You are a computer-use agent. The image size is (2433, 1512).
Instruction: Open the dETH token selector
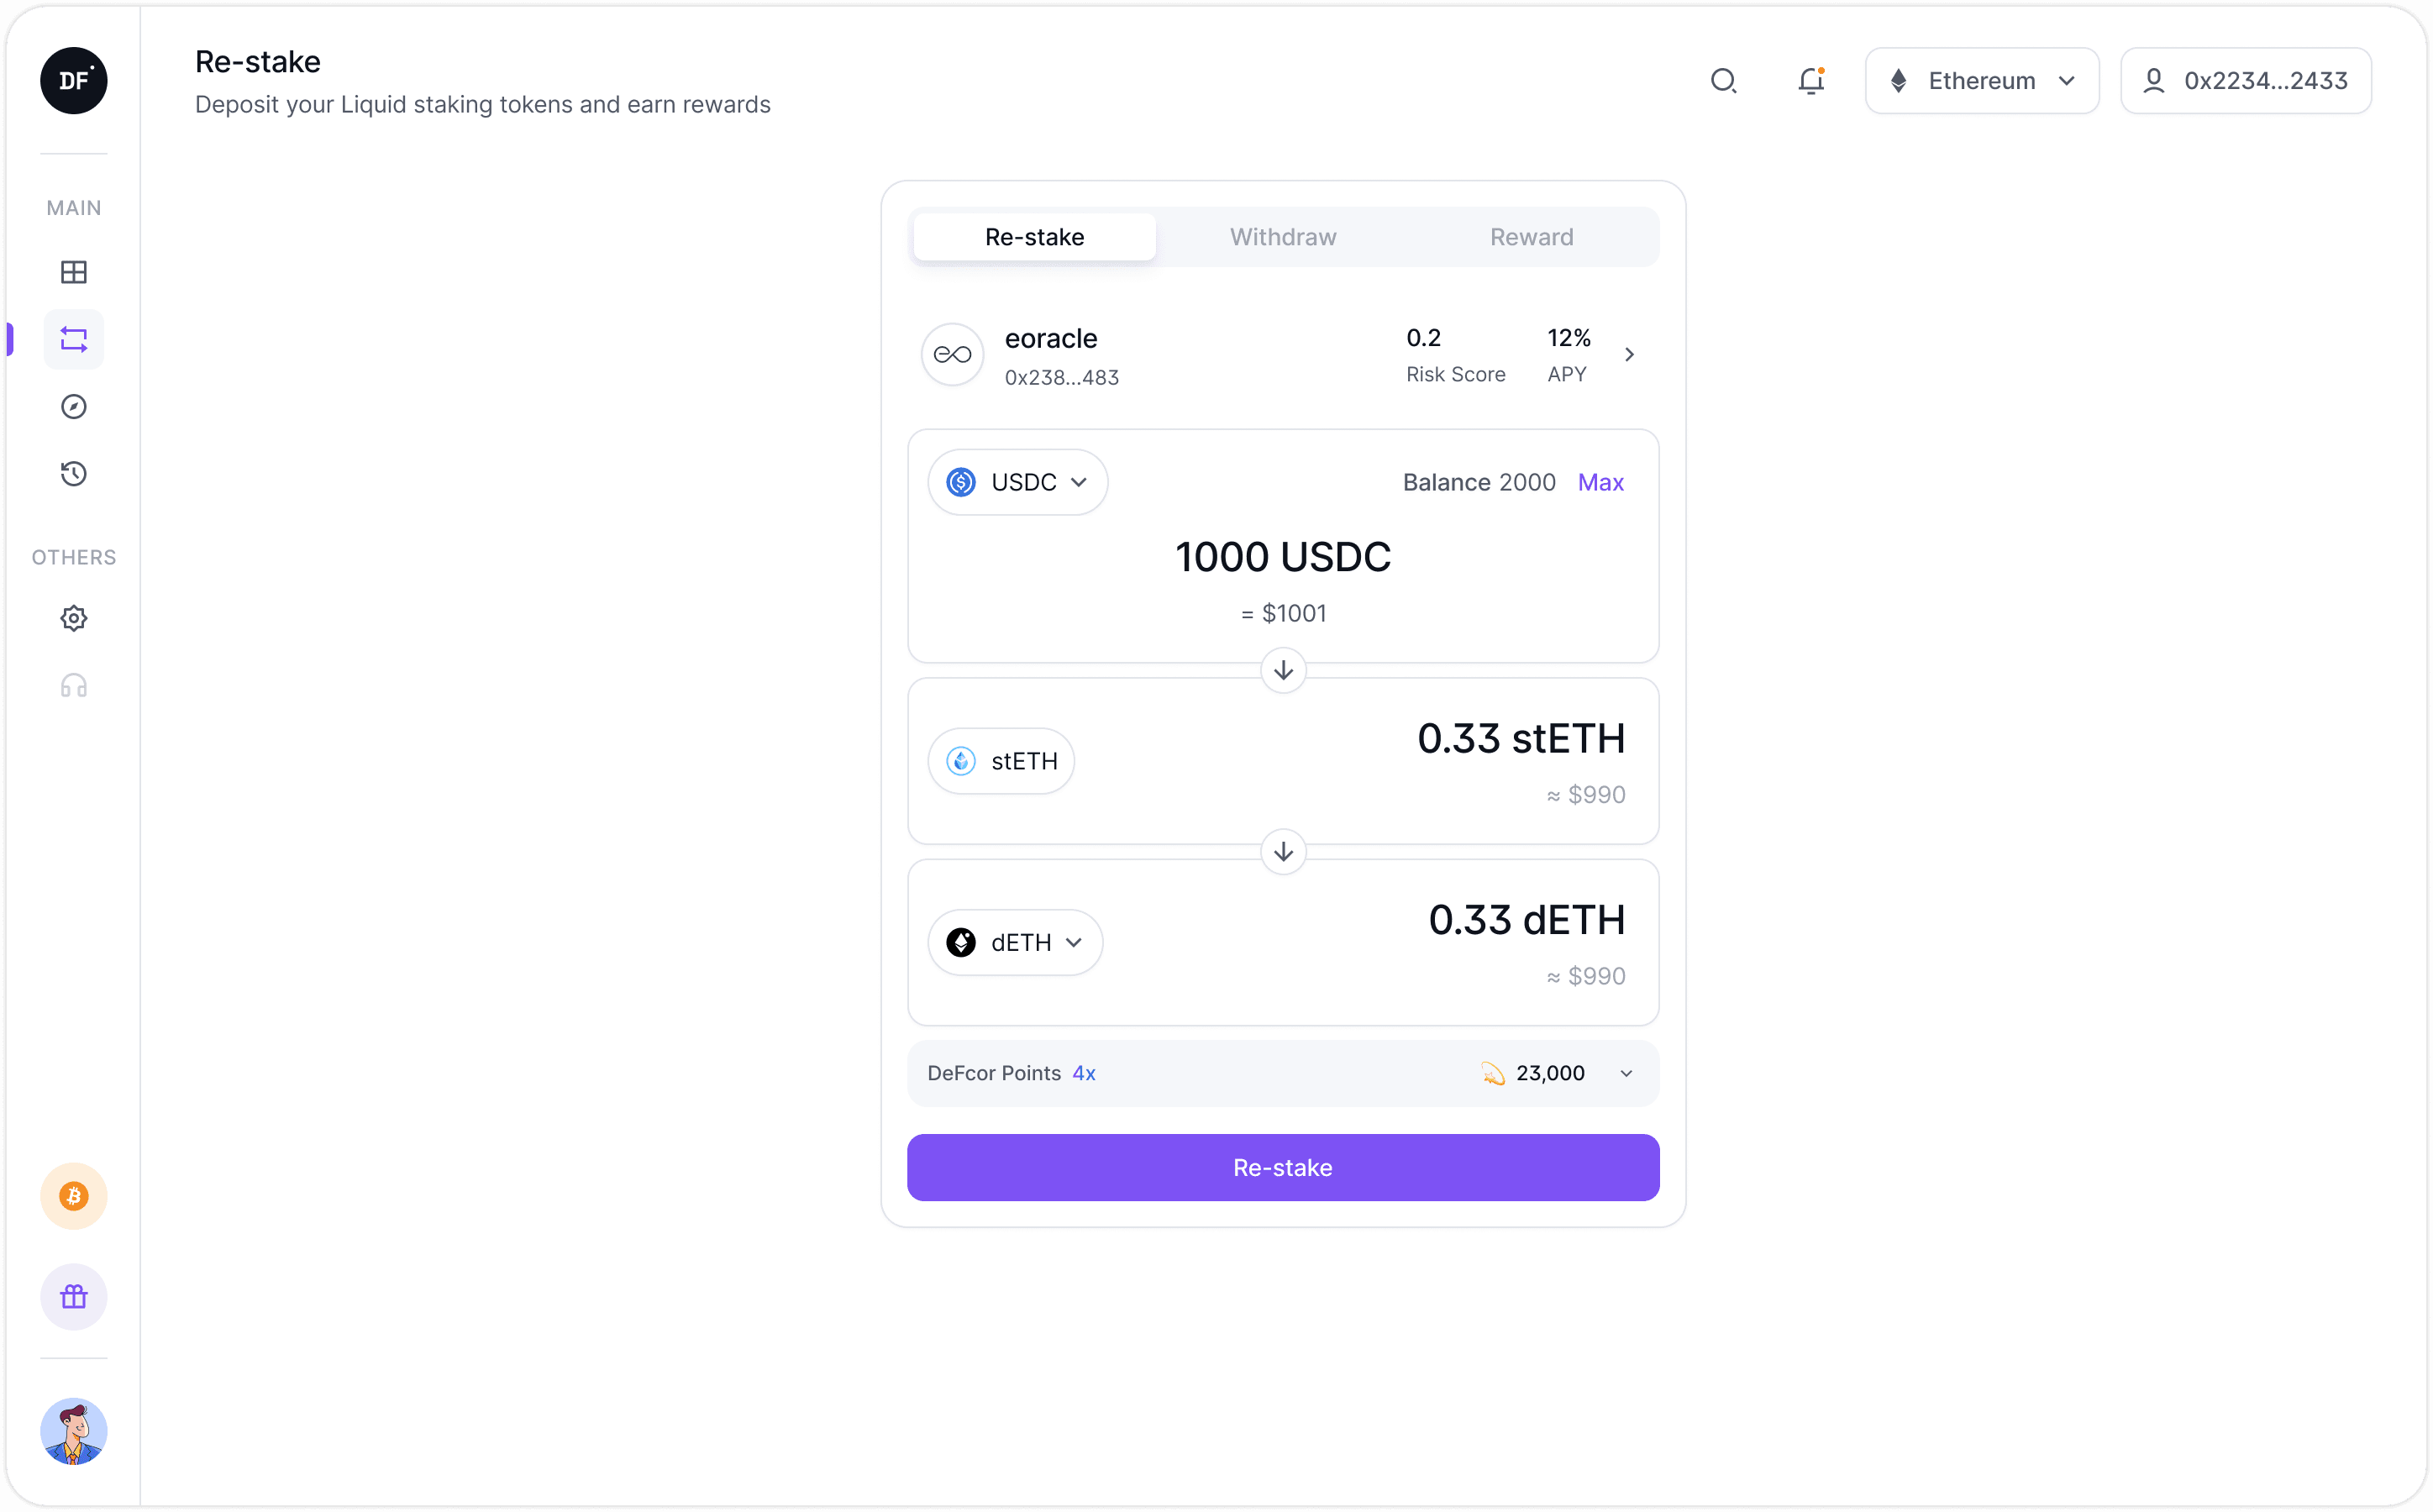(x=1015, y=943)
